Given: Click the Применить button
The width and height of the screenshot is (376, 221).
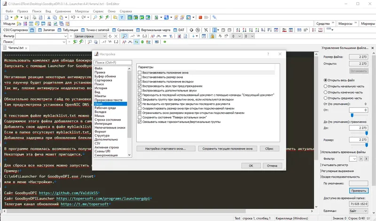Looking at the screenshot, I should (x=359, y=191).
